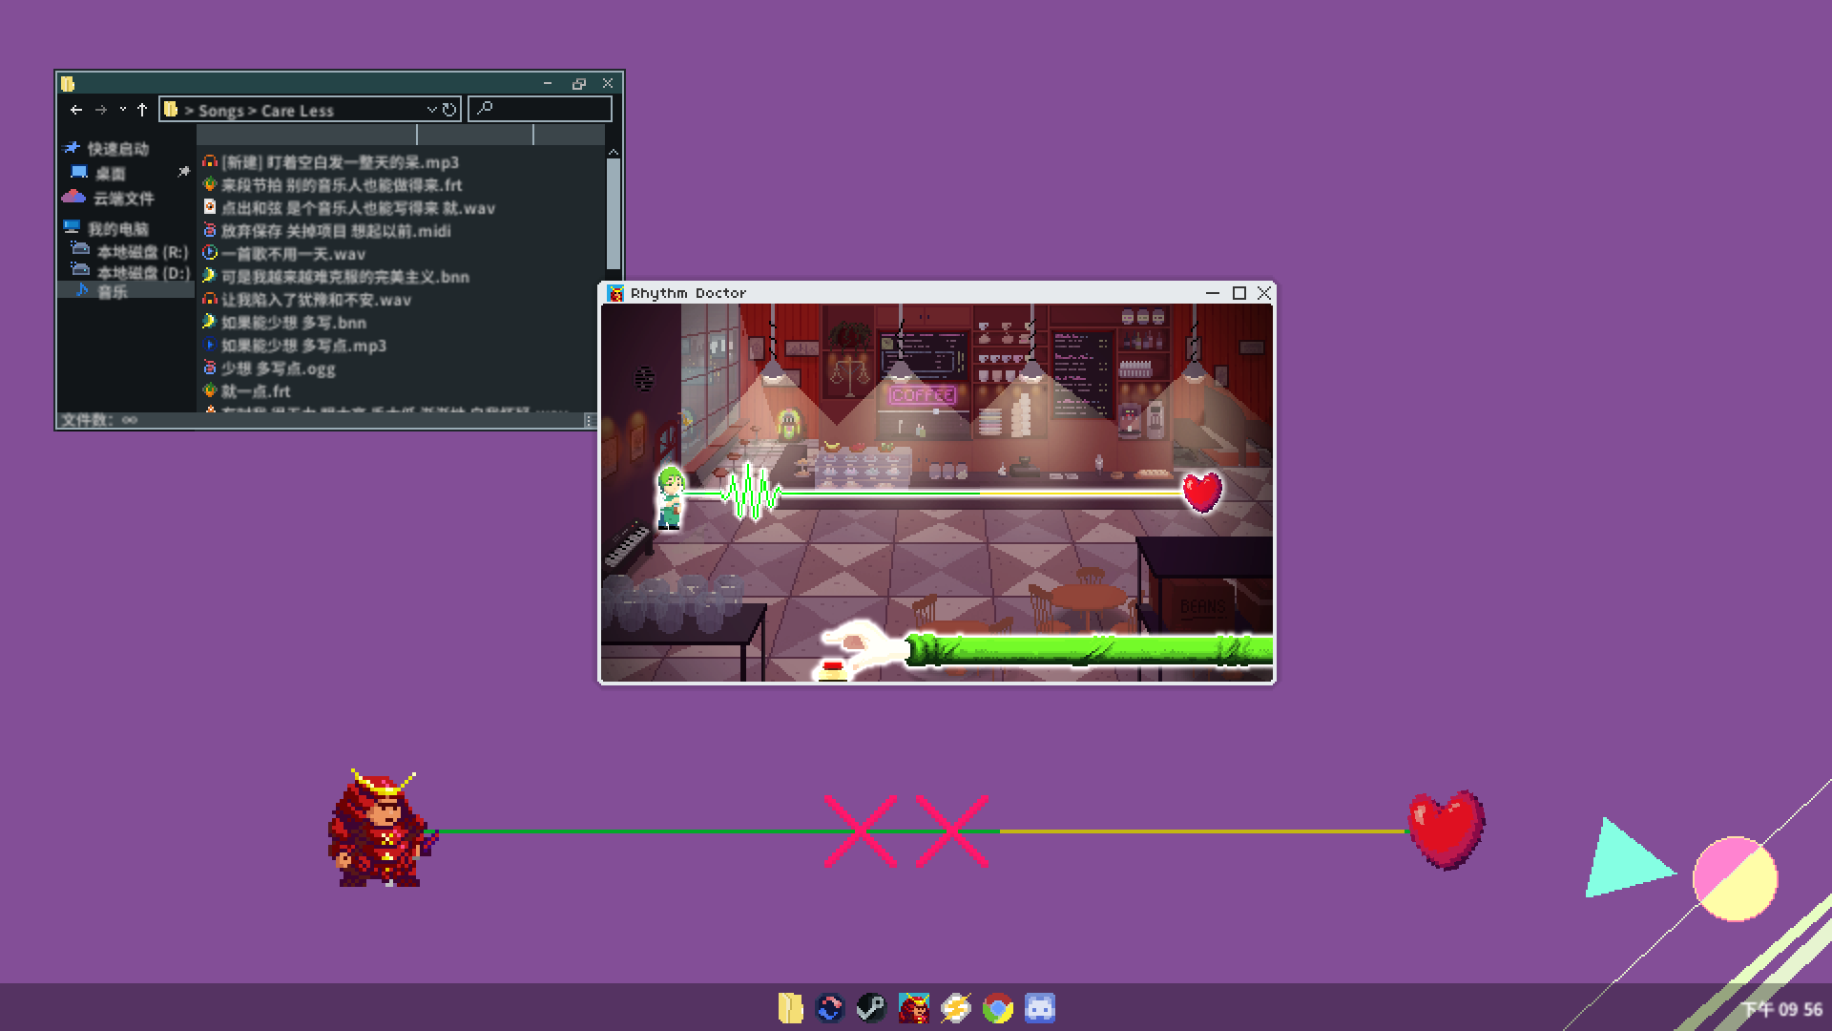
Task: Open Chrome from the taskbar
Action: [998, 1008]
